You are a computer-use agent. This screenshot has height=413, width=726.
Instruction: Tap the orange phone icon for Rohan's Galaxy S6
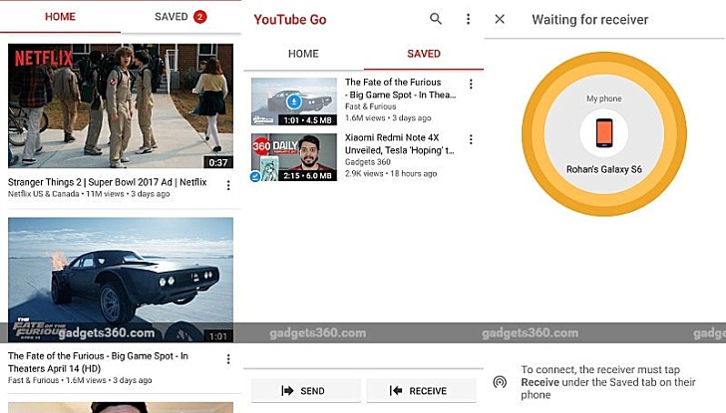coord(603,133)
